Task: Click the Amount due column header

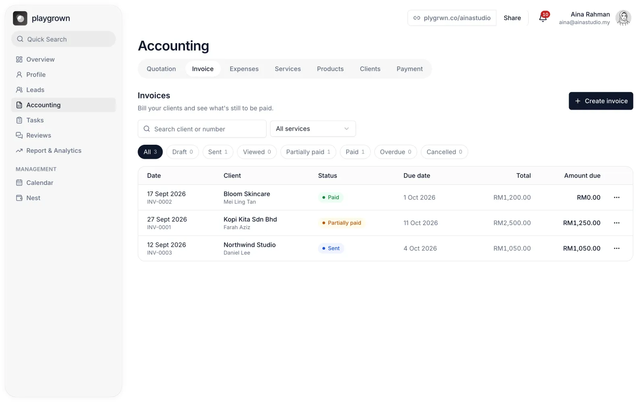Action: [582, 176]
